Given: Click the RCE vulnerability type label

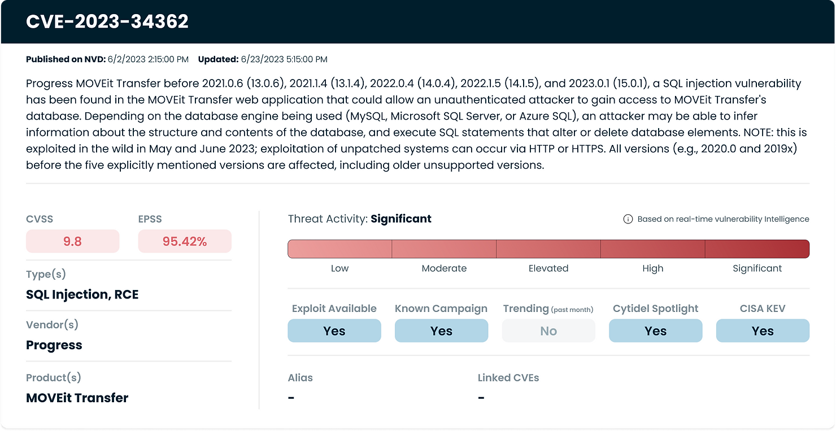Looking at the screenshot, I should (x=127, y=294).
